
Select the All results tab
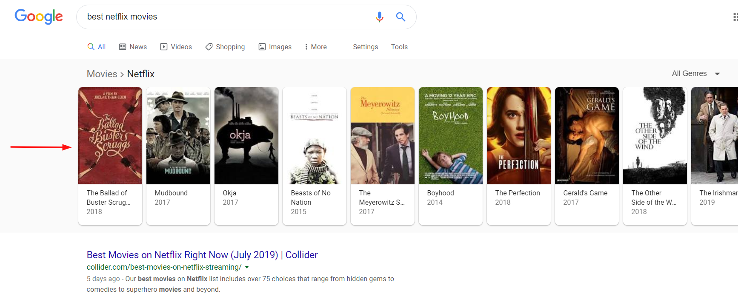[x=97, y=47]
